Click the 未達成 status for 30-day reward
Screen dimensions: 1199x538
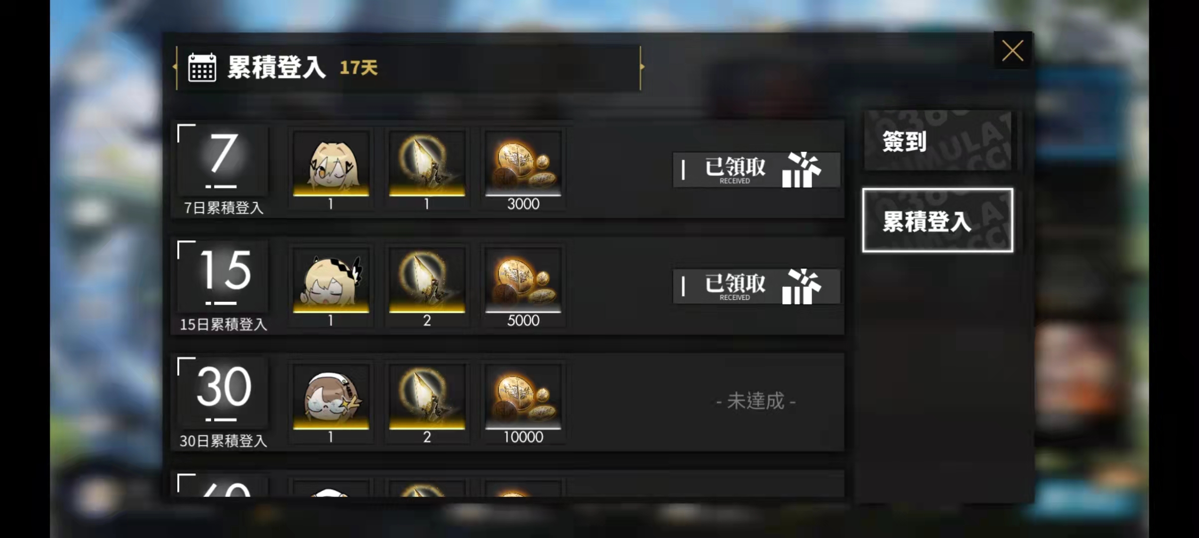[756, 402]
